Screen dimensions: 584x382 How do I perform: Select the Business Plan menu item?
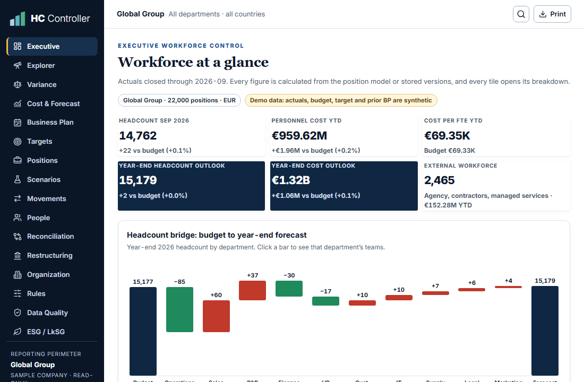[52, 123]
